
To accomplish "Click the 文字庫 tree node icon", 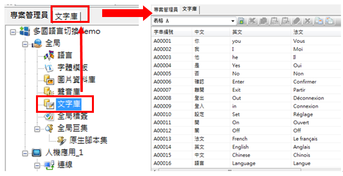I will 49,104.
